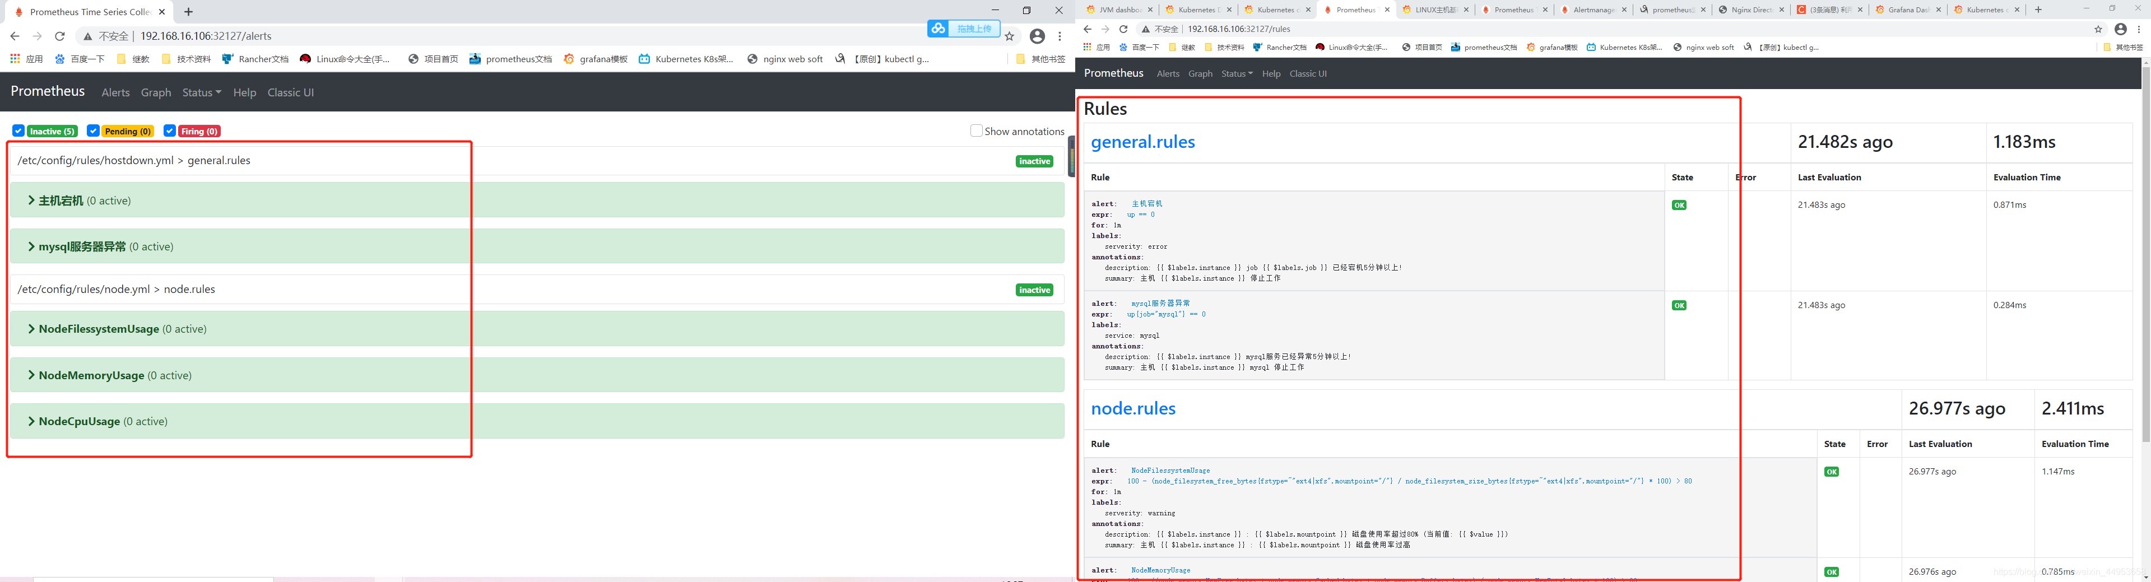Image resolution: width=2151 pixels, height=582 pixels.
Task: Click Prometheus brand in alerts window
Action: coord(48,91)
